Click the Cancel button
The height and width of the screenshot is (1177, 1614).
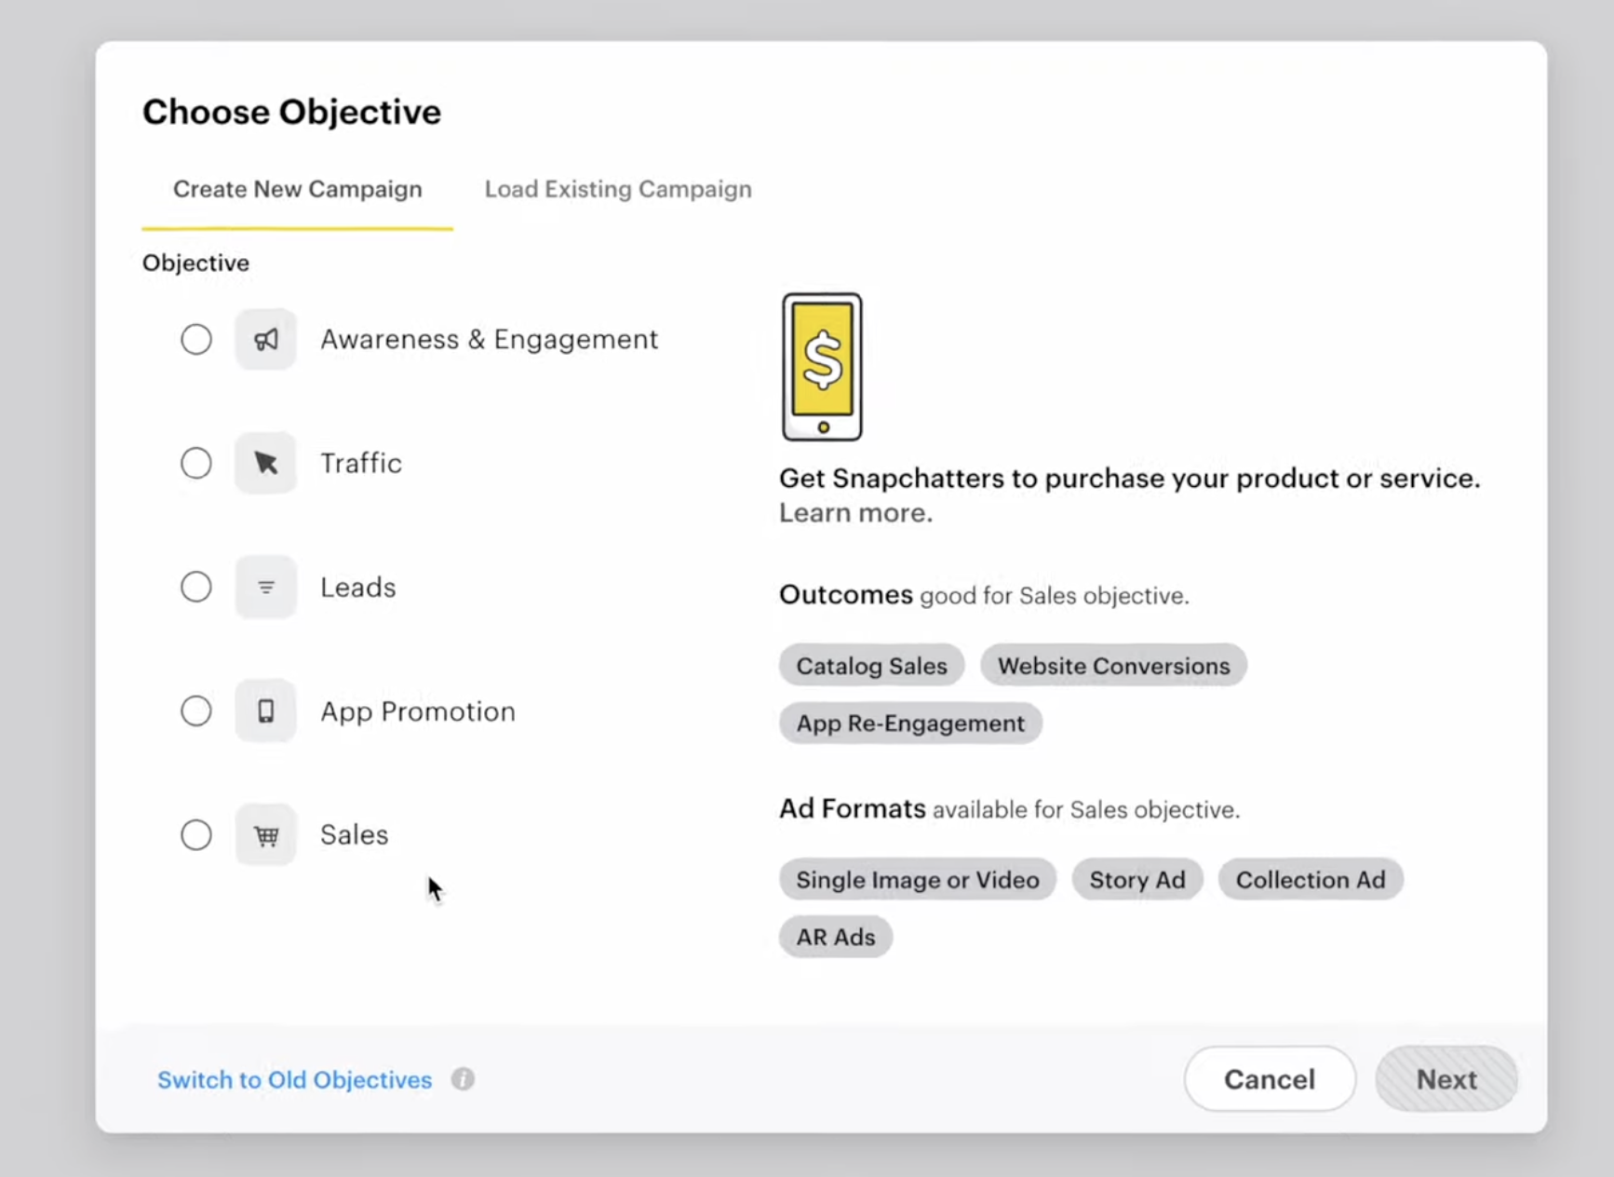(x=1270, y=1079)
